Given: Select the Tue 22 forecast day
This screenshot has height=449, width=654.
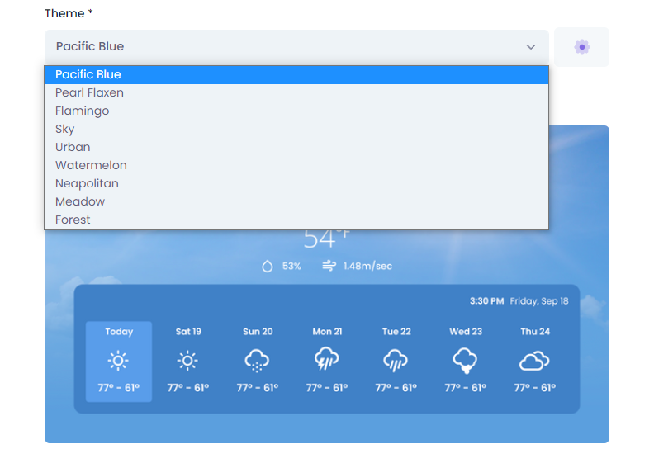Looking at the screenshot, I should click(396, 362).
